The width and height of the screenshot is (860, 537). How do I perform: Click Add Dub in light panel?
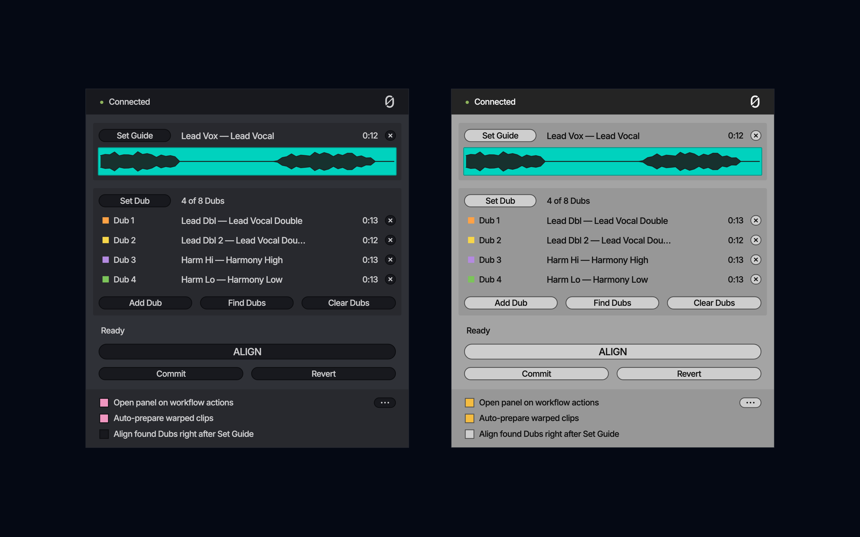point(511,303)
